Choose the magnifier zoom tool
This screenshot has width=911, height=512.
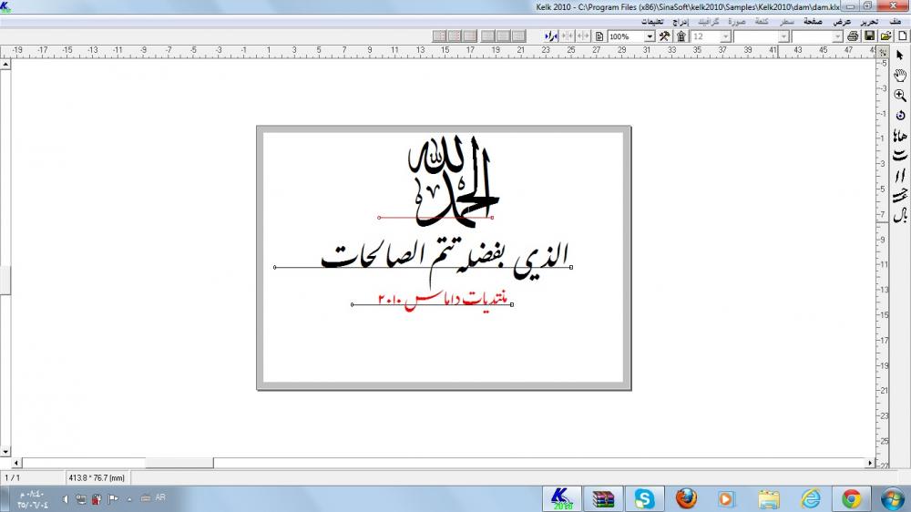point(900,96)
